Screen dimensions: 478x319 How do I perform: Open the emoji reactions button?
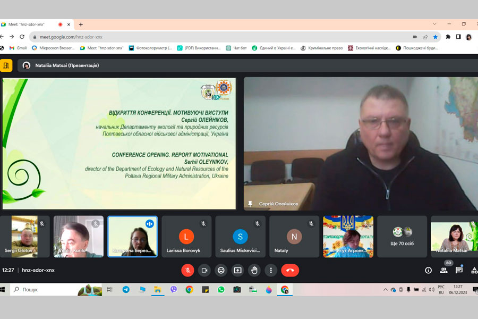221,271
